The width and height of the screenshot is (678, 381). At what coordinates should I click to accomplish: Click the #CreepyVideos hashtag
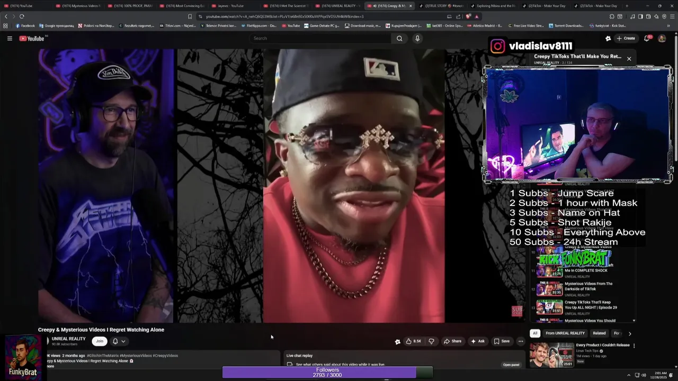pyautogui.click(x=165, y=356)
